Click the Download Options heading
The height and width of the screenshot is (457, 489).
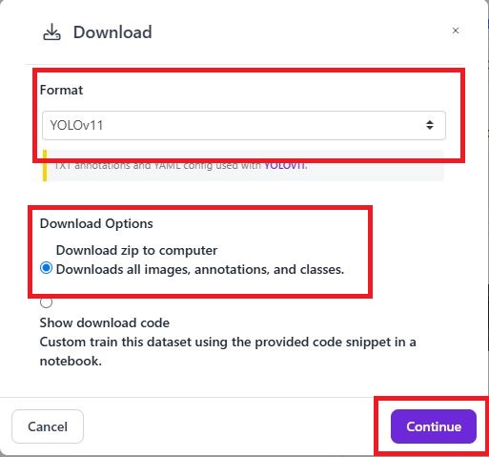click(96, 223)
